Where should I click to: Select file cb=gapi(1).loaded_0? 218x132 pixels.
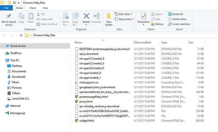92,59
